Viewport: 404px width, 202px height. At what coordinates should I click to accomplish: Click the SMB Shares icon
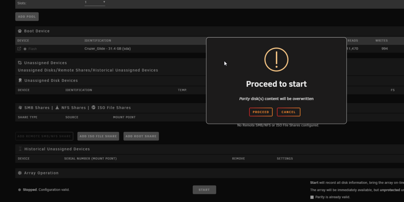20,108
